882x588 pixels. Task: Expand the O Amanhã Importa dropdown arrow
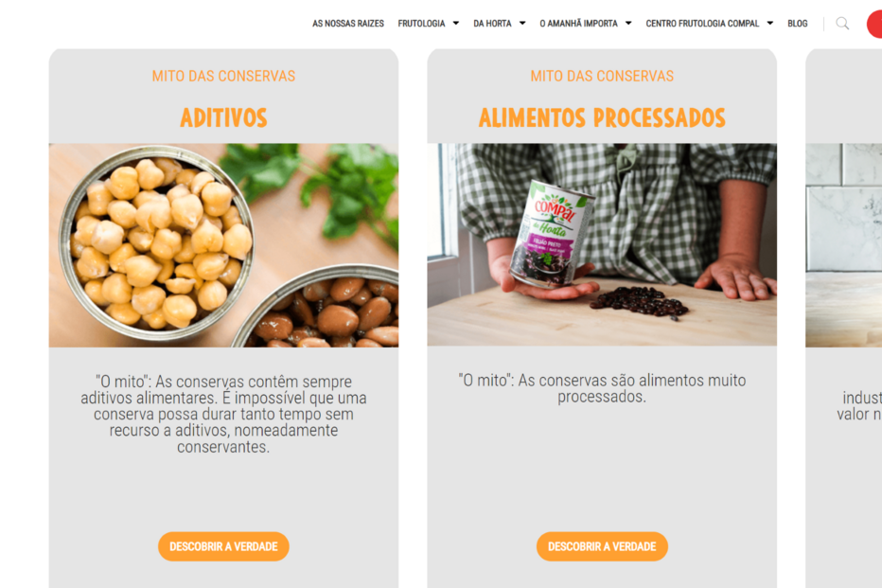coord(628,24)
